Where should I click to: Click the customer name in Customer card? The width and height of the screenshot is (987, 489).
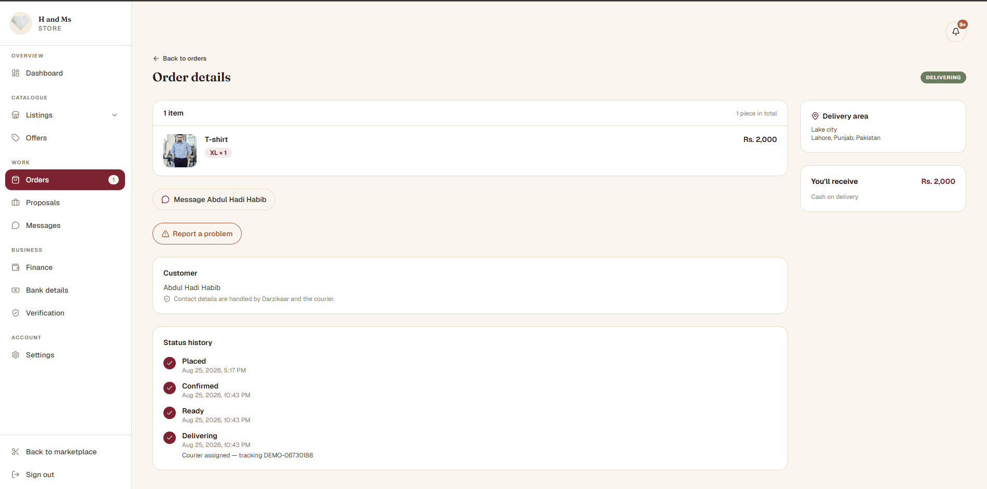point(192,287)
